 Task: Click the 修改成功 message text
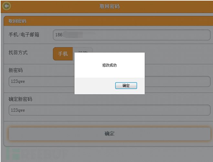109,65
